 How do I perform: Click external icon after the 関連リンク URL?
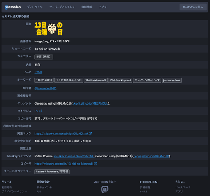pyautogui.click(x=91, y=133)
